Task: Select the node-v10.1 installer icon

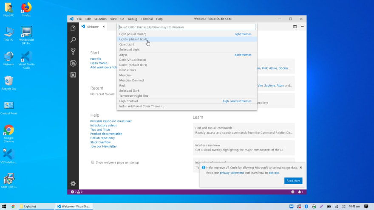Action: 8,181
